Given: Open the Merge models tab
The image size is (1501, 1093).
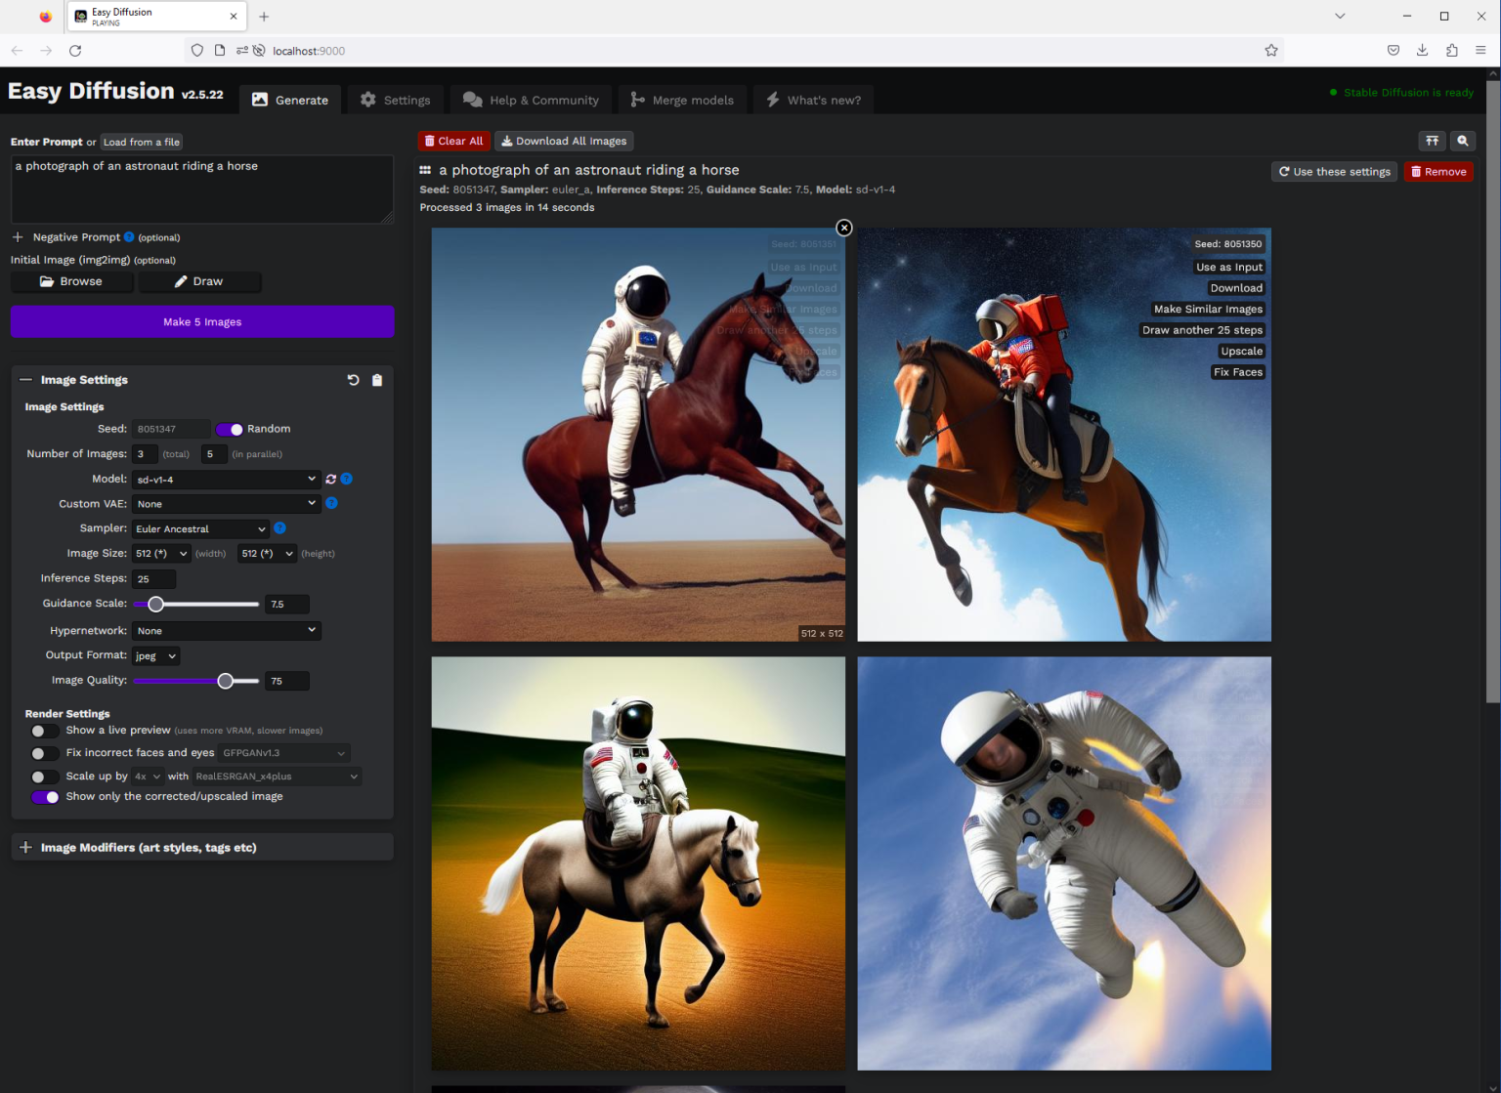Looking at the screenshot, I should pos(682,100).
